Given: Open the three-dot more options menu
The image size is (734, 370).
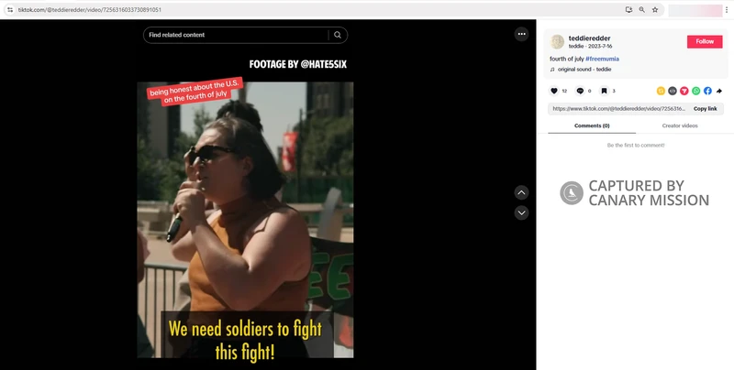Looking at the screenshot, I should 521,34.
